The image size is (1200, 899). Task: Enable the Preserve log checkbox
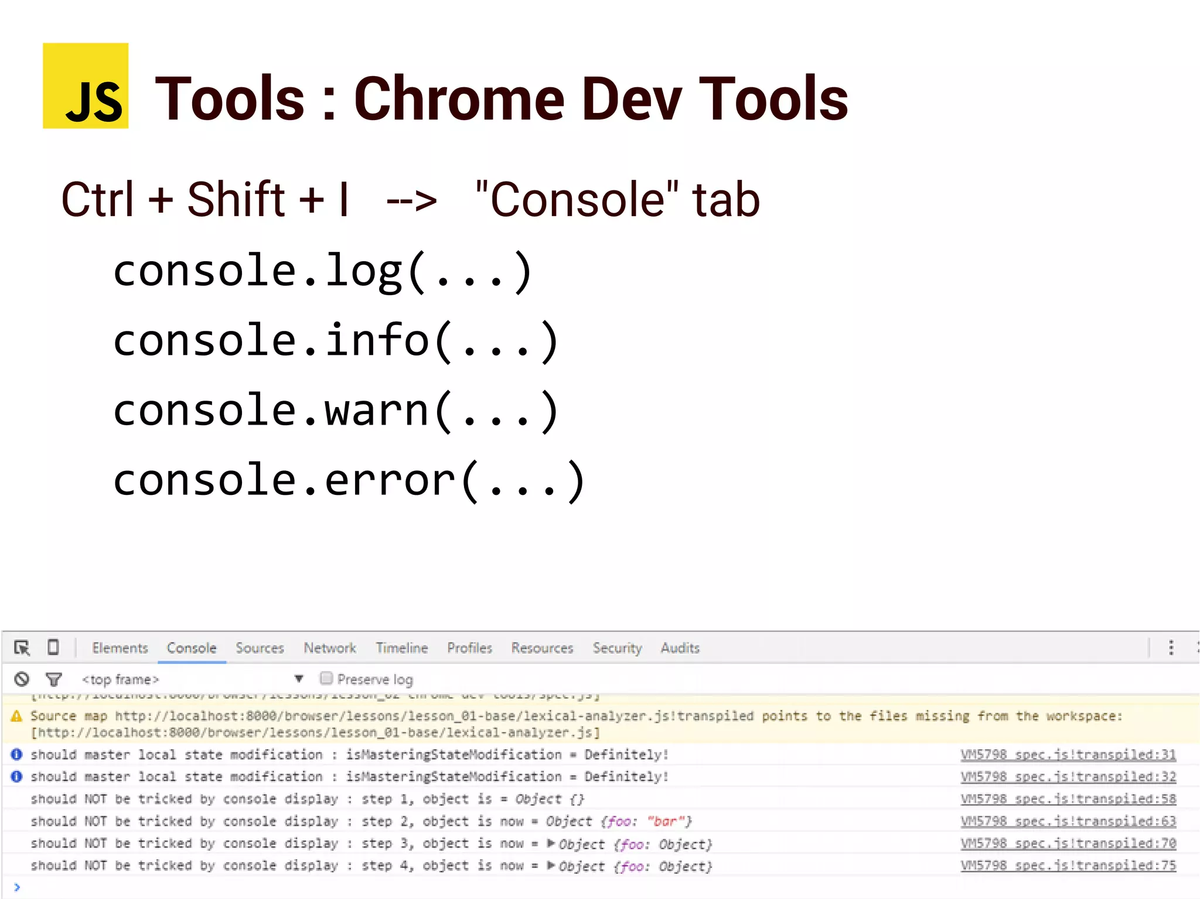(326, 678)
